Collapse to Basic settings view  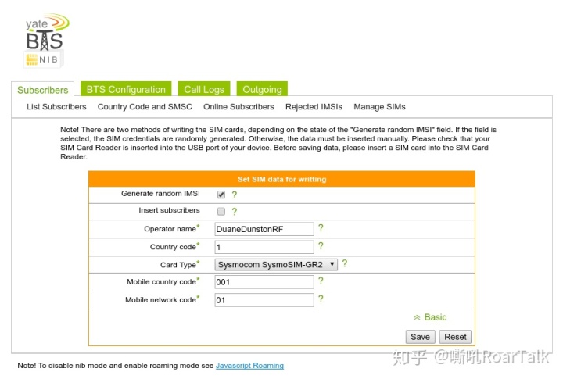pyautogui.click(x=430, y=317)
